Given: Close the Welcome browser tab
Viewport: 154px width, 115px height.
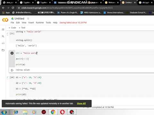Looking at the screenshot, I should click(x=118, y=3).
